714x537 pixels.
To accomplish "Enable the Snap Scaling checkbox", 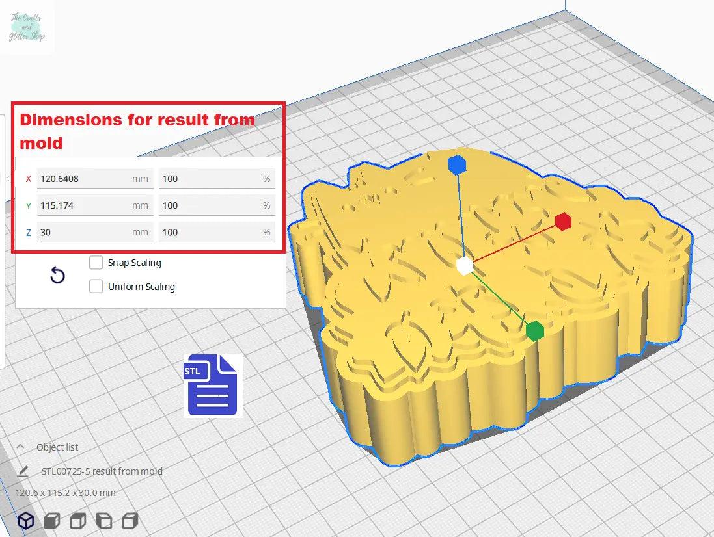I will coord(96,263).
